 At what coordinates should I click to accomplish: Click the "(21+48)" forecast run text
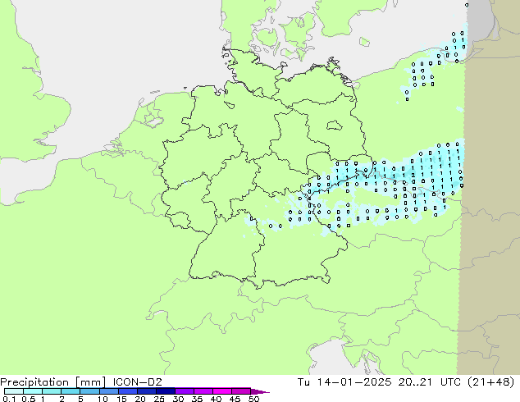[491, 382]
